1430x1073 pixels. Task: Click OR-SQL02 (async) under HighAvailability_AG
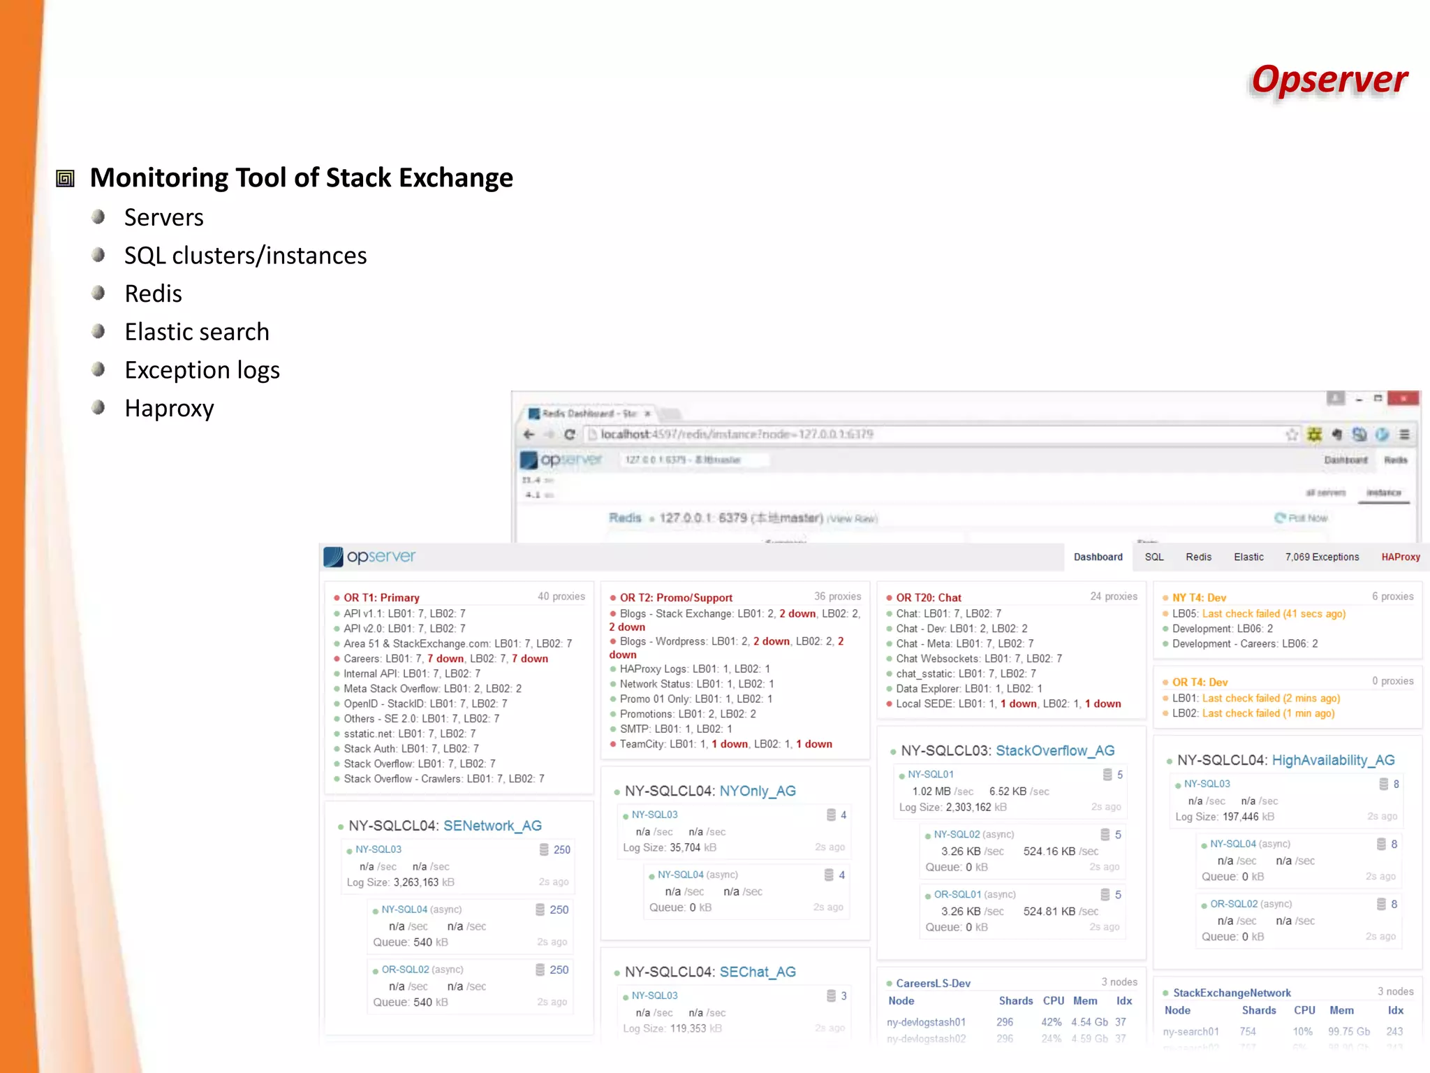(x=1251, y=904)
